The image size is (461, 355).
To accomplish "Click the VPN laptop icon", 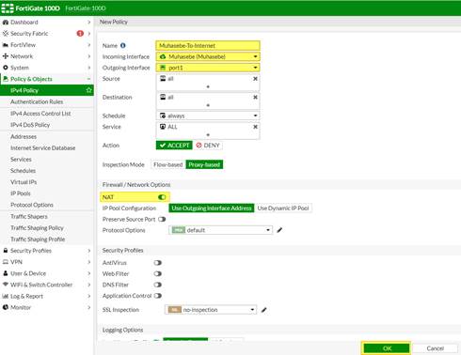I will [6, 262].
